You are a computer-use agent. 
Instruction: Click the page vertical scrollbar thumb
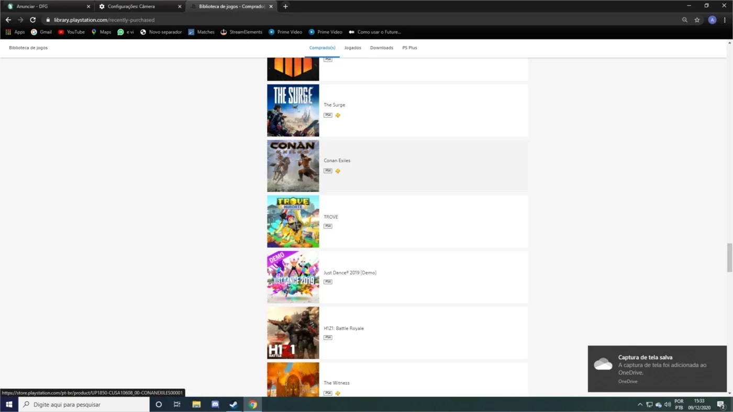(730, 258)
